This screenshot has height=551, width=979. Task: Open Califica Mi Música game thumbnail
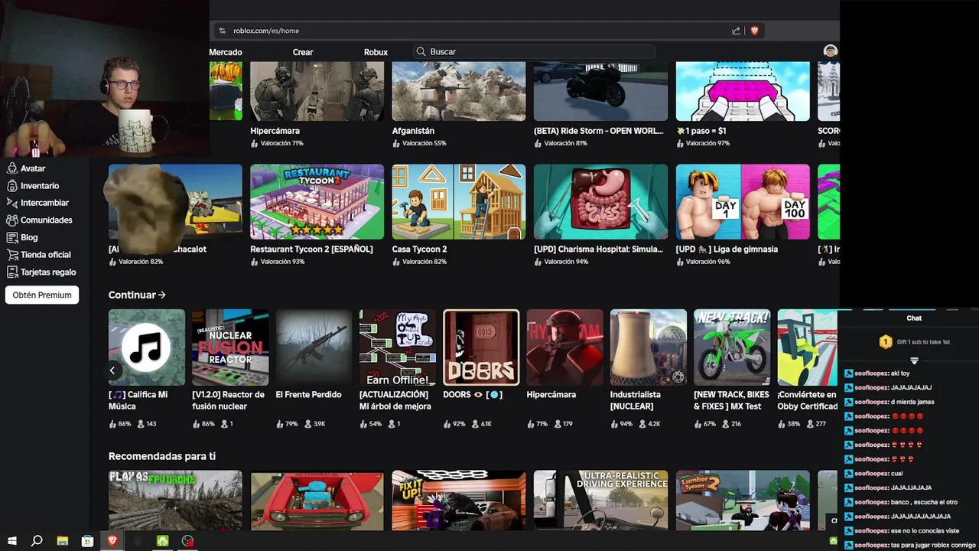147,347
